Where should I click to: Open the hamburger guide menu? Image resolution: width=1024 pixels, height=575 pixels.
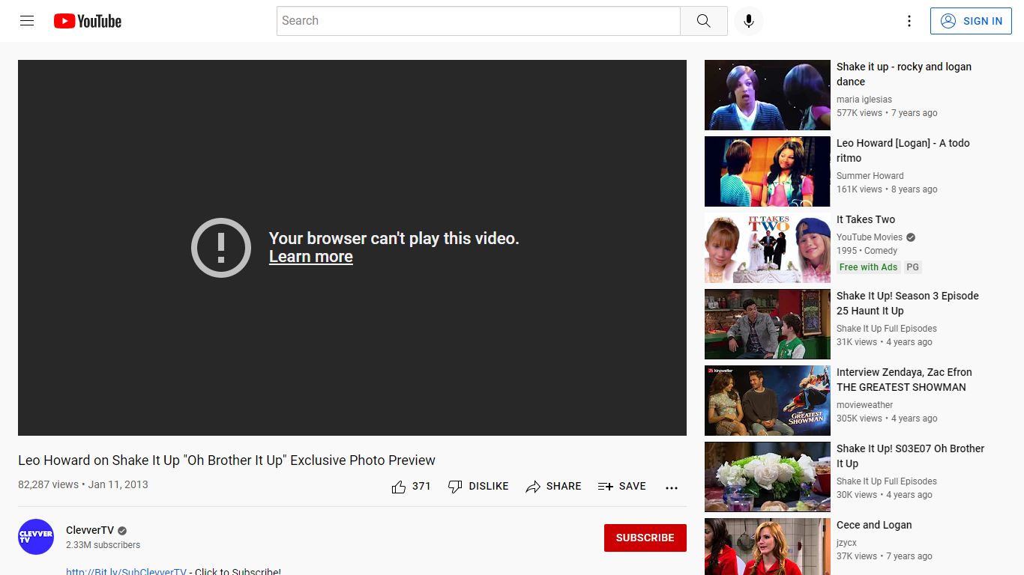(x=27, y=21)
